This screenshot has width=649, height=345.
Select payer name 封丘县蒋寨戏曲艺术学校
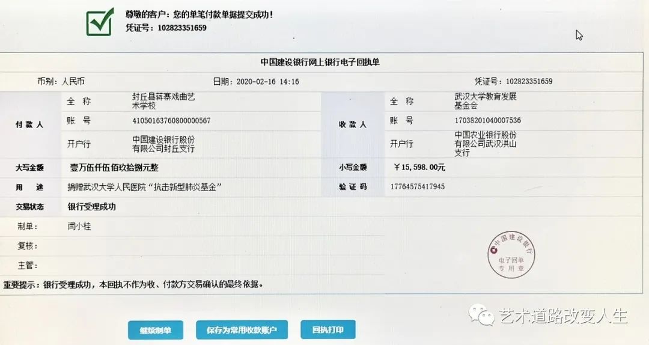(x=163, y=101)
